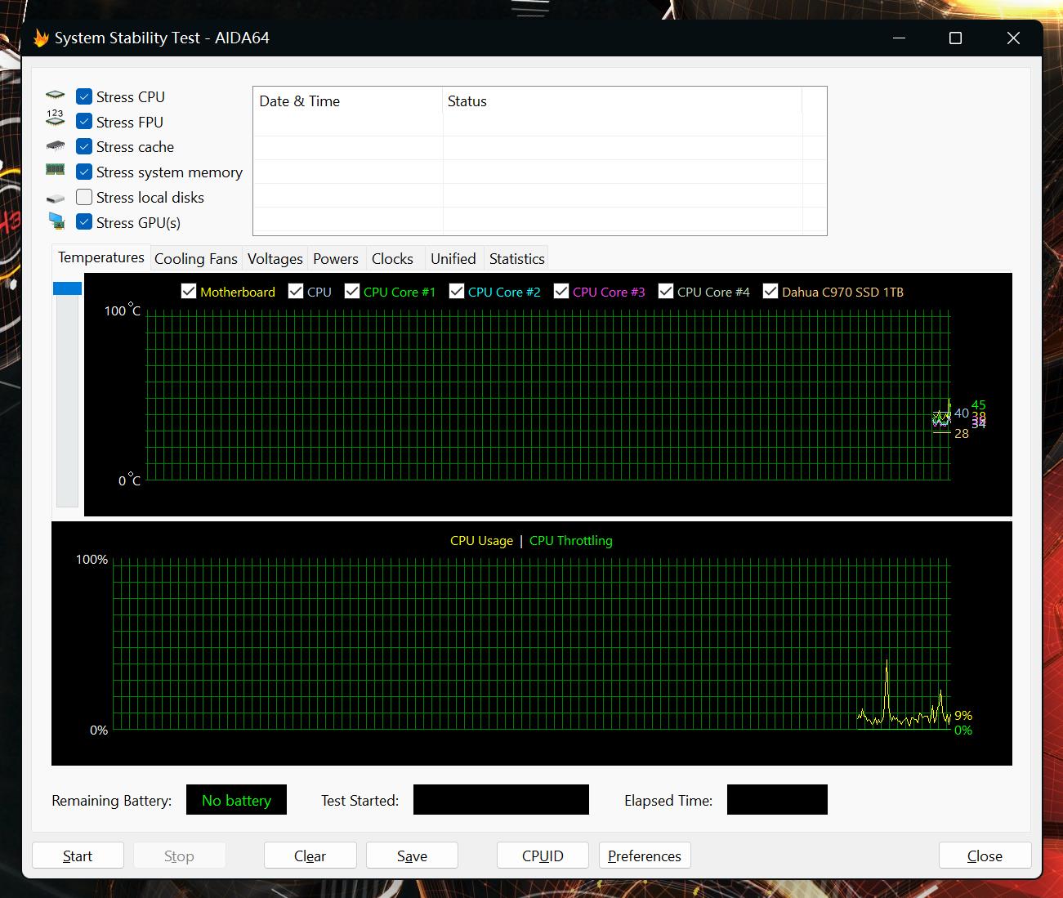The height and width of the screenshot is (898, 1063).
Task: Hide the Motherboard temperature graph line
Action: [189, 292]
